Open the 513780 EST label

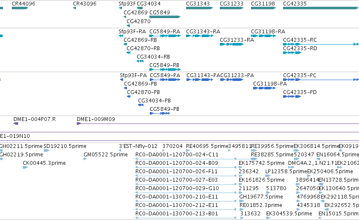[x=276, y=189]
